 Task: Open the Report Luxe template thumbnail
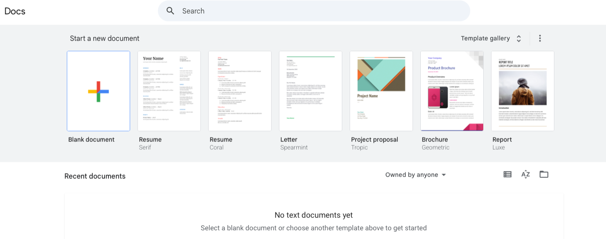tap(523, 91)
